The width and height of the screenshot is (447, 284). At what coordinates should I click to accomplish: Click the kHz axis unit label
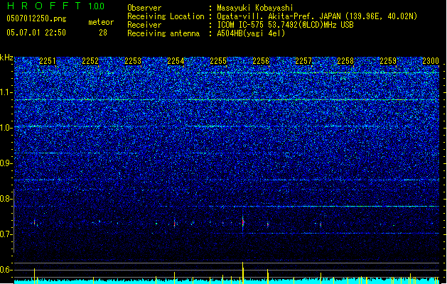point(6,58)
